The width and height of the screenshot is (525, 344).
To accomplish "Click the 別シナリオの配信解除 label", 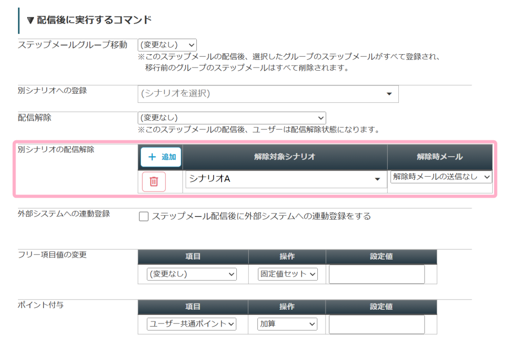I will click(x=56, y=149).
